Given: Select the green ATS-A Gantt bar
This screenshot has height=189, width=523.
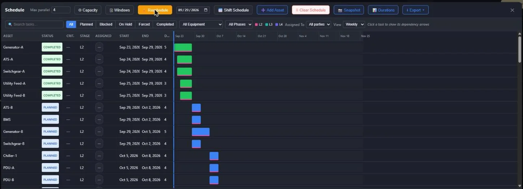Looking at the screenshot, I should click(x=185, y=59).
